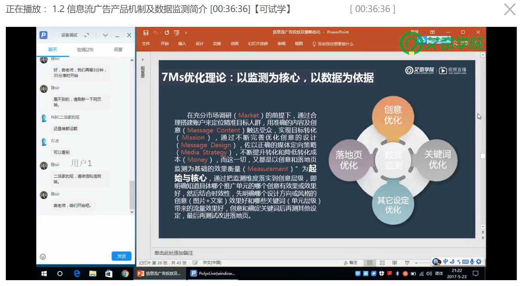The height and width of the screenshot is (286, 524).
Task: Click the undo arrow in PowerPoint's quick access toolbar
Action: pyautogui.click(x=155, y=33)
